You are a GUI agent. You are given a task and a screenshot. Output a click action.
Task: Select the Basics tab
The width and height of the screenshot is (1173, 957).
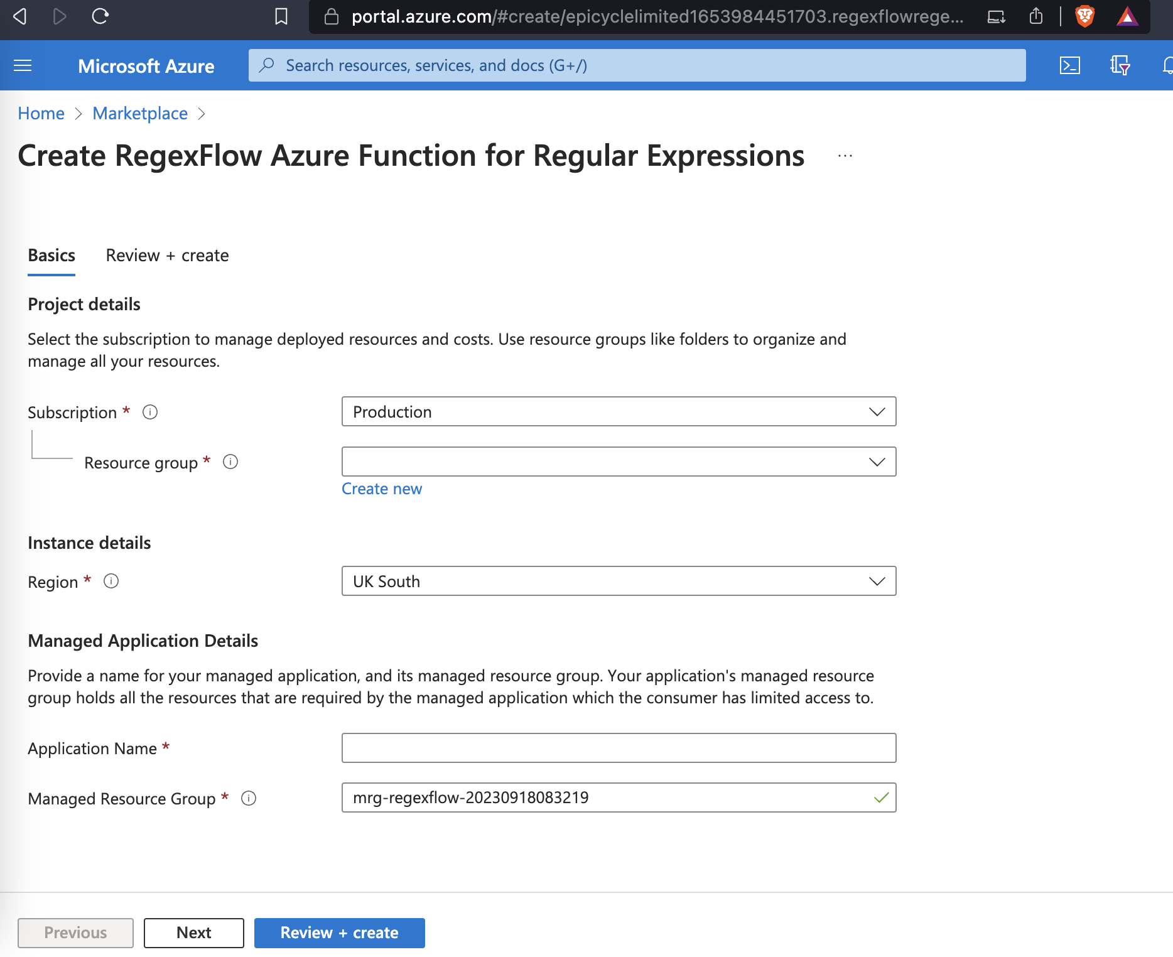pyautogui.click(x=51, y=256)
